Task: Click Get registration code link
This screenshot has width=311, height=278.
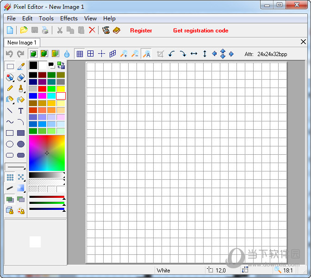Action: tap(200, 31)
